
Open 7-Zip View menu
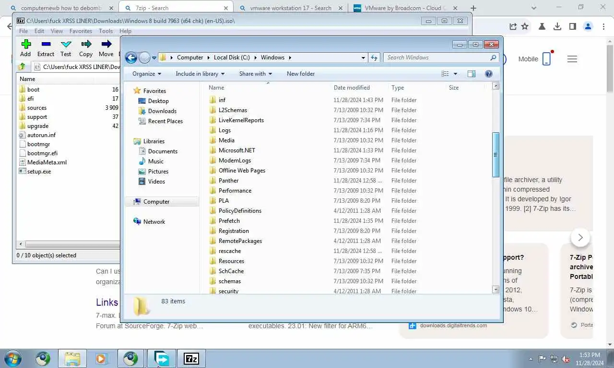tap(57, 31)
